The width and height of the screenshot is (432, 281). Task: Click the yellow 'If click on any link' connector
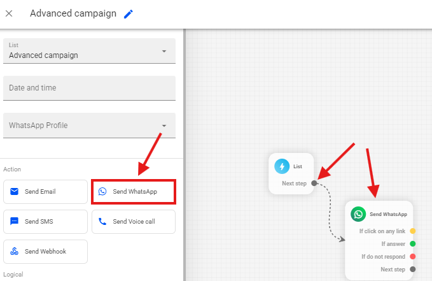tap(413, 231)
